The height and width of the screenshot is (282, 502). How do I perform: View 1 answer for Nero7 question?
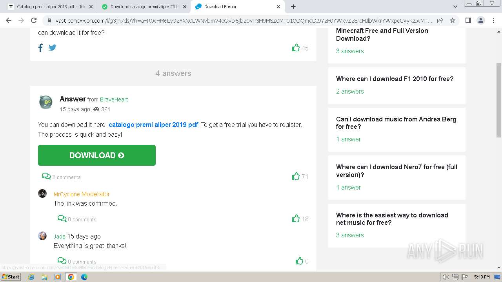point(348,187)
